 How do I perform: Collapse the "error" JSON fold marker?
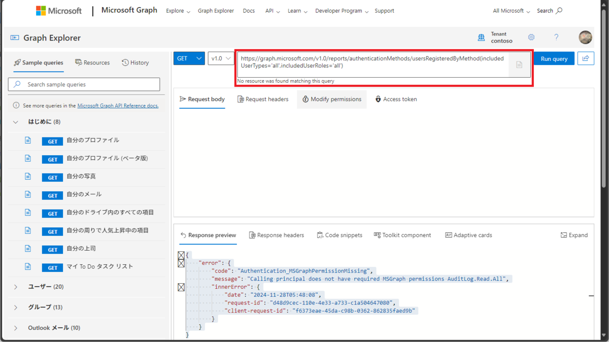(181, 263)
